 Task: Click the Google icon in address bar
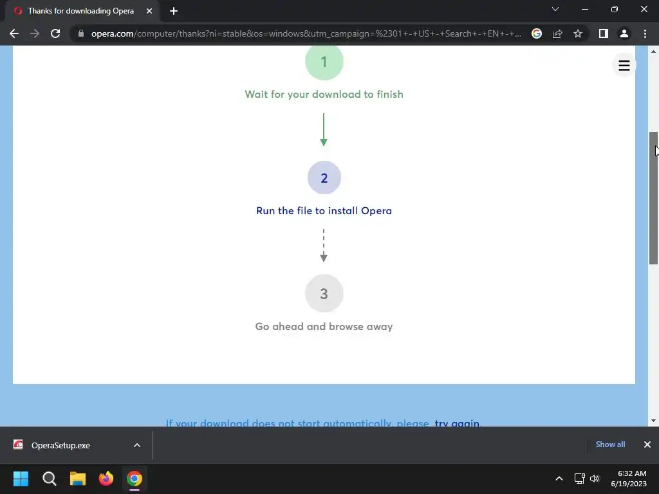pos(537,33)
